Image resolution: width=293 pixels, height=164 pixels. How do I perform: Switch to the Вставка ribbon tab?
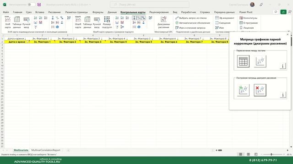[x=40, y=12]
